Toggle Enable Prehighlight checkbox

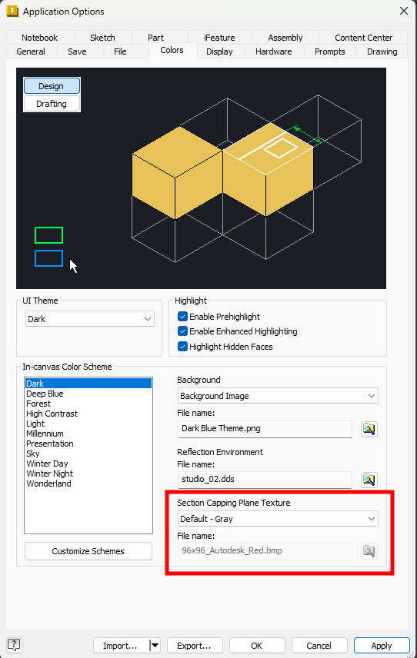pos(182,317)
